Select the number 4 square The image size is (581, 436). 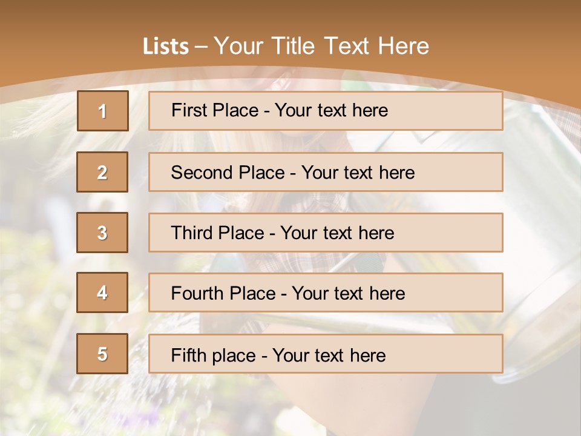[x=102, y=292]
